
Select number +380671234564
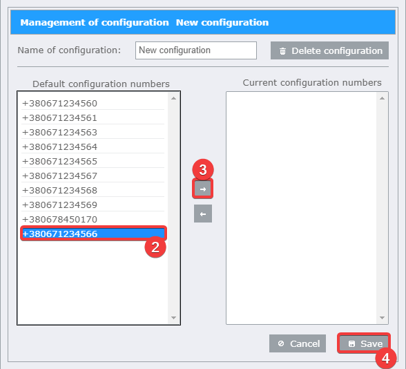[x=93, y=146]
